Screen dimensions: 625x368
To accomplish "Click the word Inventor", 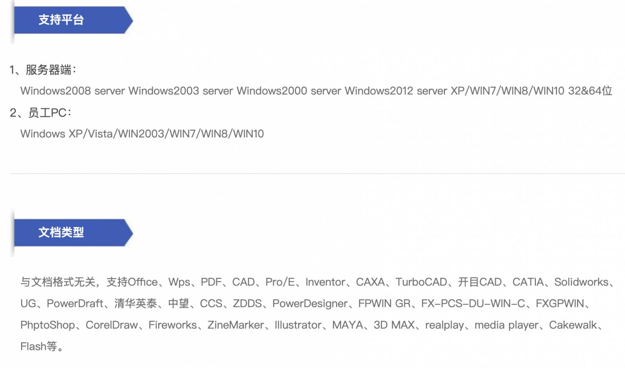I will click(x=325, y=282).
